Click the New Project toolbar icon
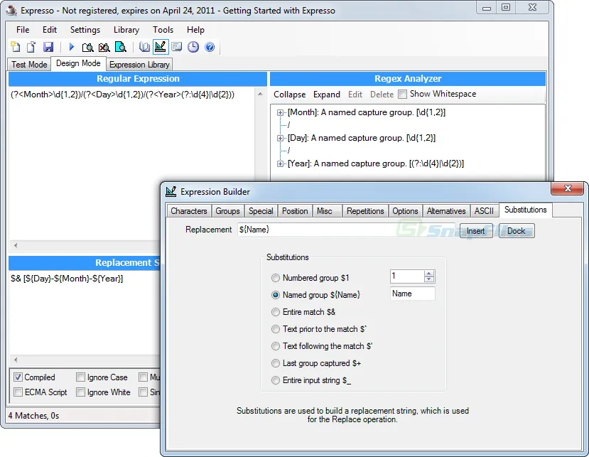This screenshot has width=589, height=457. tap(16, 47)
